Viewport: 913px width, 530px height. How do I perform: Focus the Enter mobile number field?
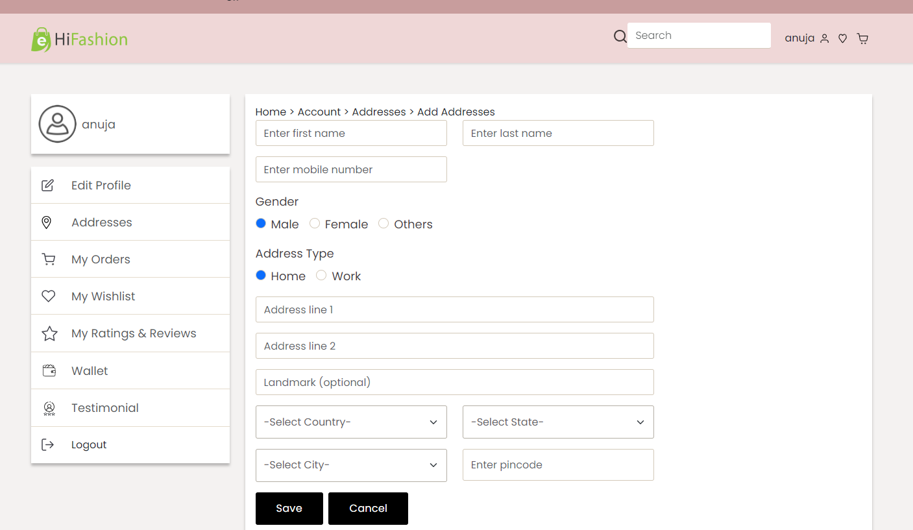pyautogui.click(x=351, y=169)
